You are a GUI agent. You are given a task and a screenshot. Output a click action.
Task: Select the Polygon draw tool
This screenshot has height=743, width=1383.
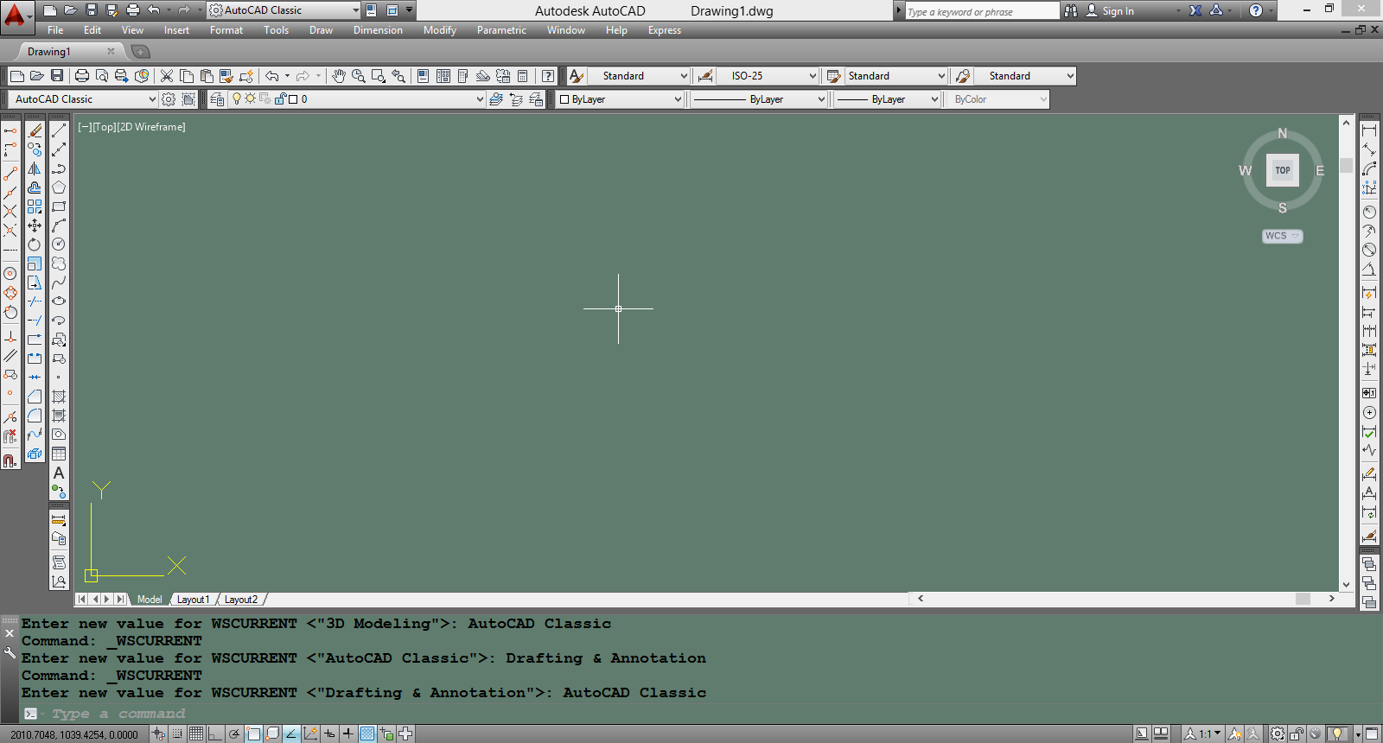pyautogui.click(x=59, y=187)
